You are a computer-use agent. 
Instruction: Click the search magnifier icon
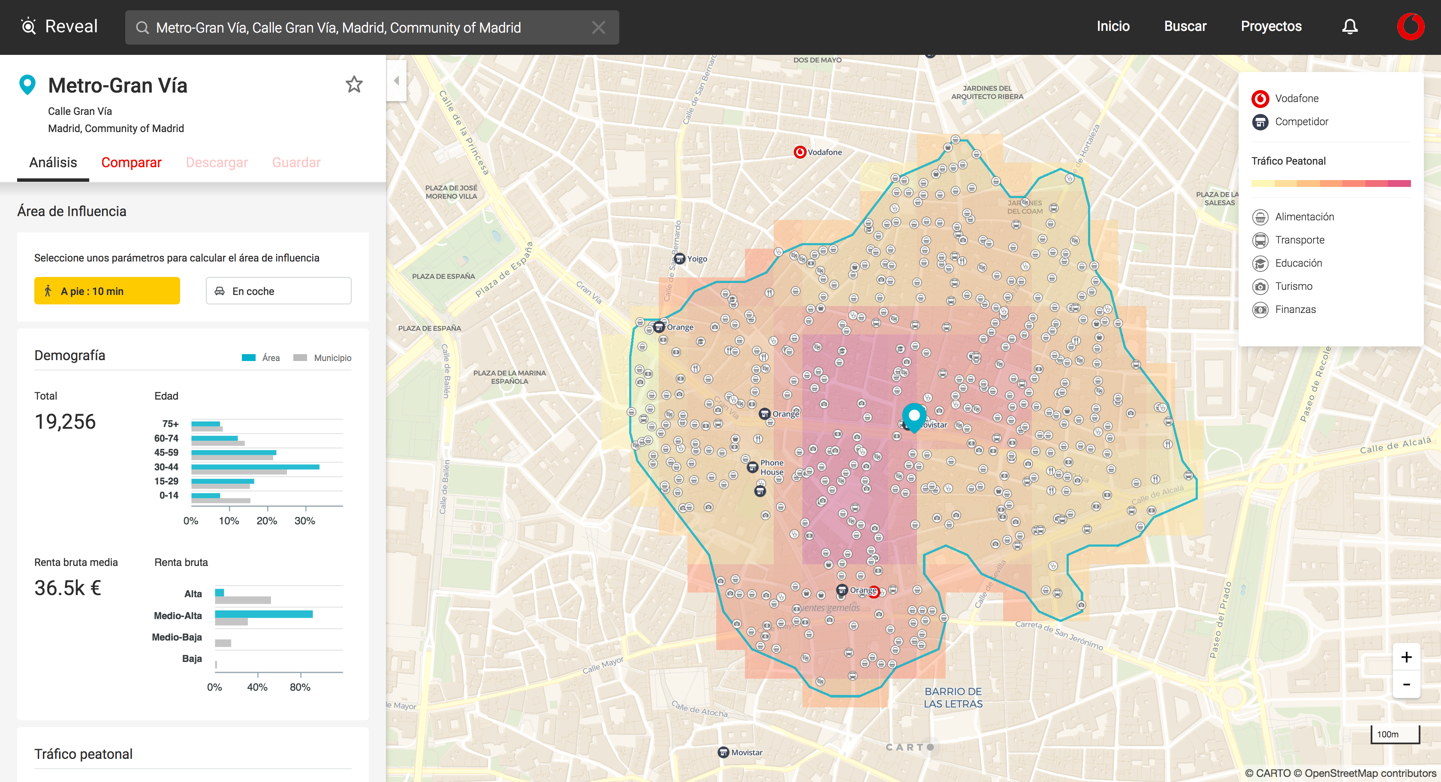[142, 27]
